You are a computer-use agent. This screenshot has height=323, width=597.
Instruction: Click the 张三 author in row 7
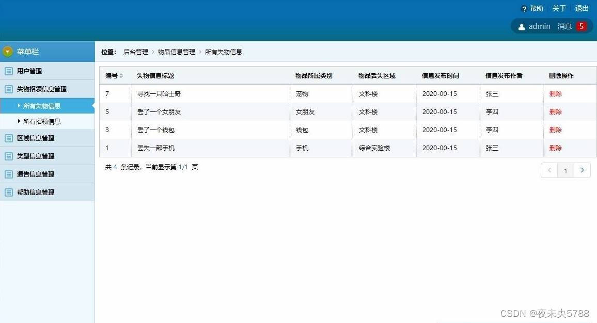492,94
